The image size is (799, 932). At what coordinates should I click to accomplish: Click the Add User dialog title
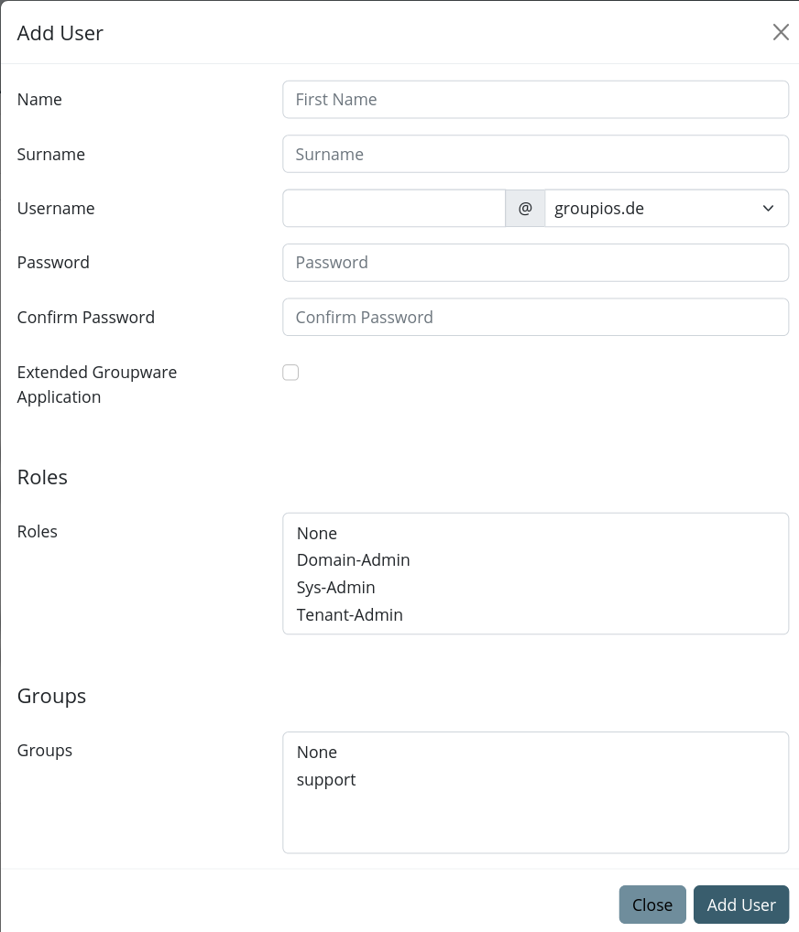pos(60,32)
